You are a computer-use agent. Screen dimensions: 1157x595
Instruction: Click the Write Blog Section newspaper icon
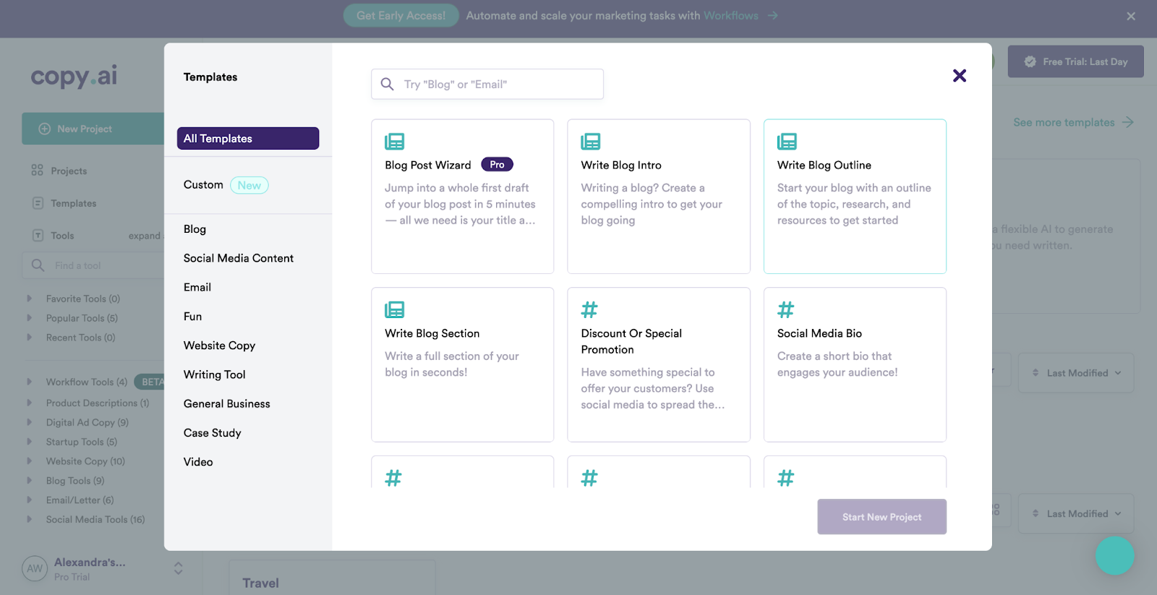click(394, 309)
